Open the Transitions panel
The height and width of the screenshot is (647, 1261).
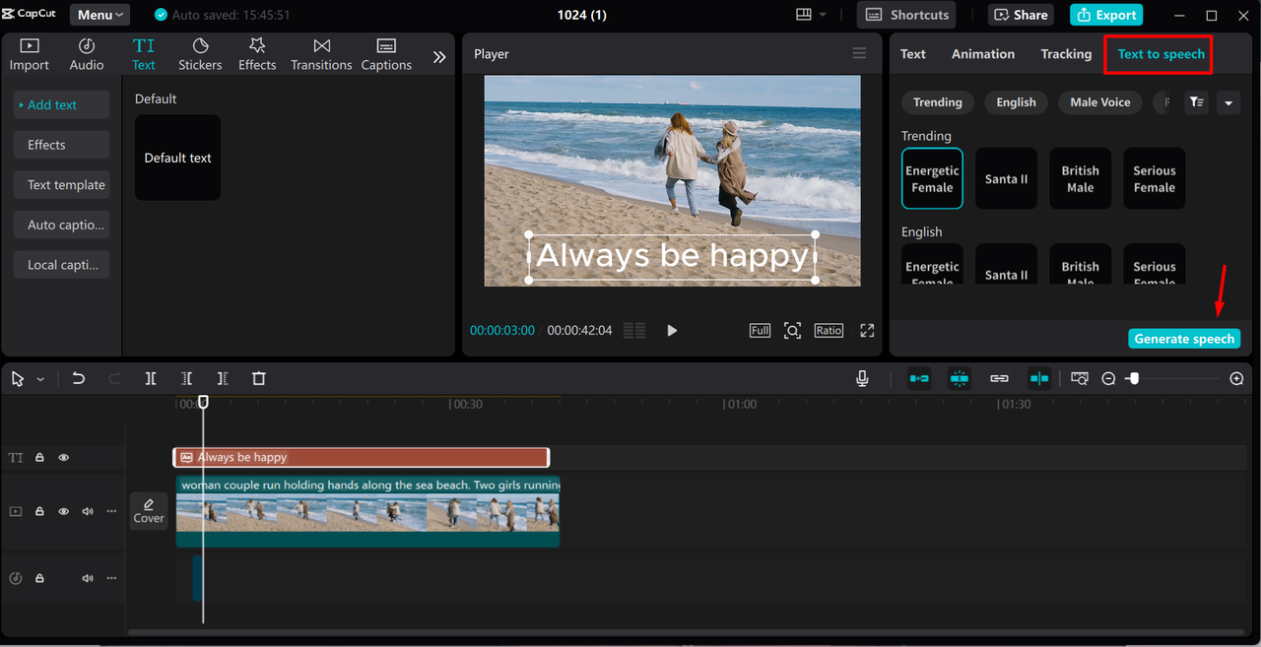click(321, 55)
